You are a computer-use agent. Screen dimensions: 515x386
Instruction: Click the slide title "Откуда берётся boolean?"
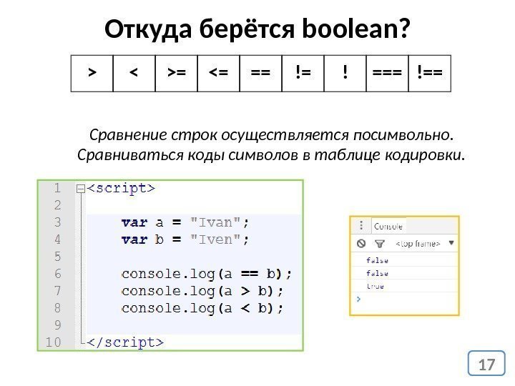click(257, 29)
